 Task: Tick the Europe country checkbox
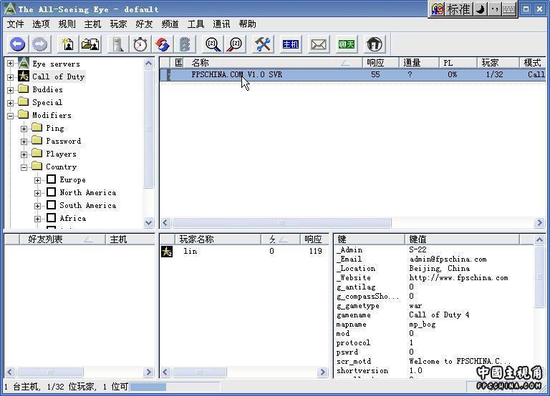pyautogui.click(x=52, y=179)
